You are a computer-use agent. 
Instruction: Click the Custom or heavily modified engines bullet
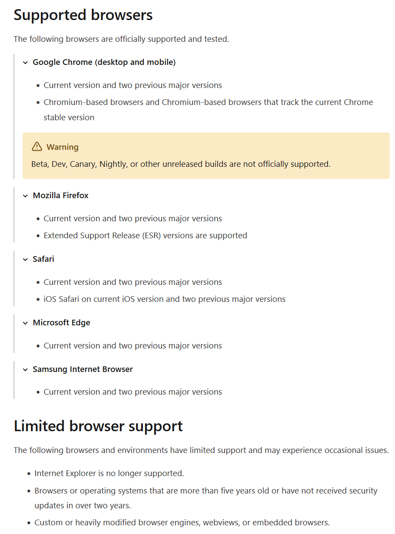coord(182,523)
